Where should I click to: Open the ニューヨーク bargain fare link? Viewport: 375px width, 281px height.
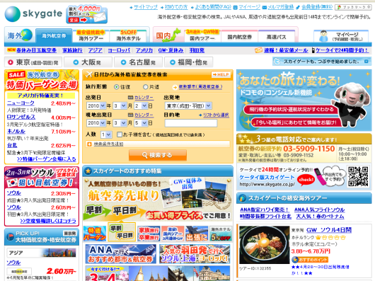[21, 103]
